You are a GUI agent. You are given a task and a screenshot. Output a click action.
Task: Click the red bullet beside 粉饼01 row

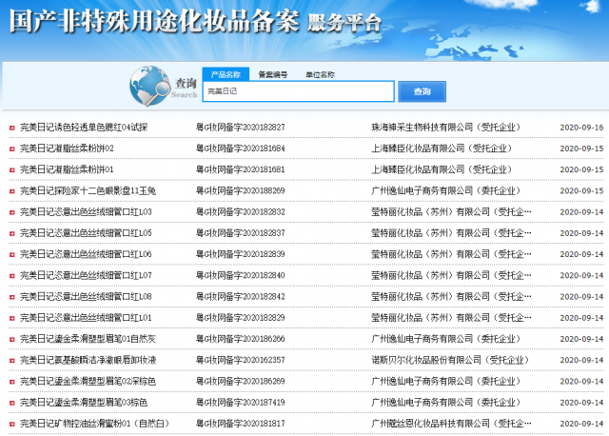click(x=11, y=169)
